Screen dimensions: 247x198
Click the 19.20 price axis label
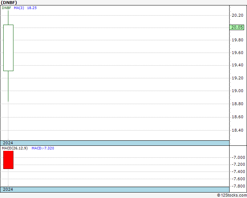(x=238, y=78)
